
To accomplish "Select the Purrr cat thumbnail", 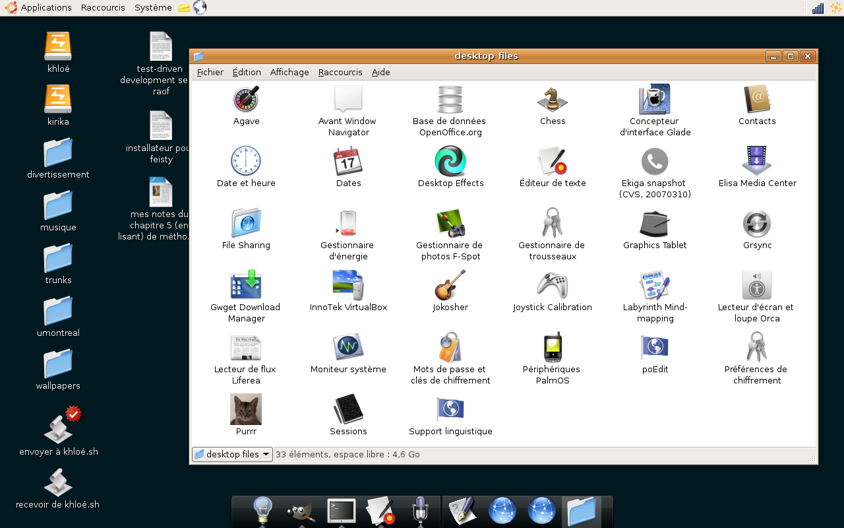I will pyautogui.click(x=246, y=409).
